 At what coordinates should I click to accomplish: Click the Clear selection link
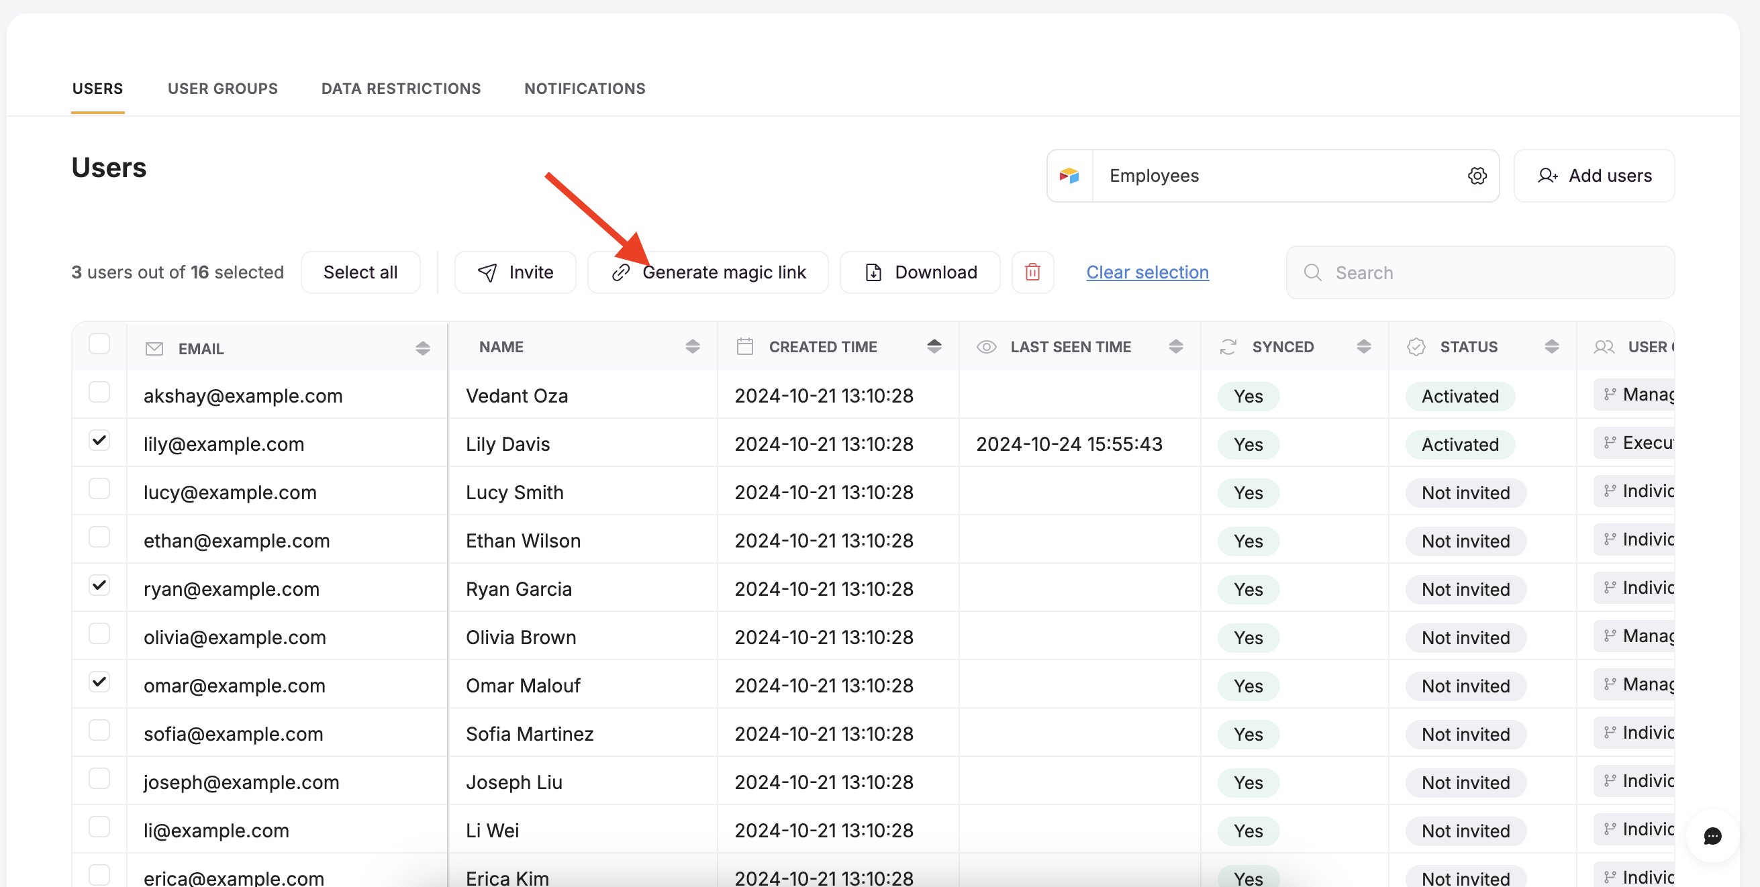point(1147,272)
